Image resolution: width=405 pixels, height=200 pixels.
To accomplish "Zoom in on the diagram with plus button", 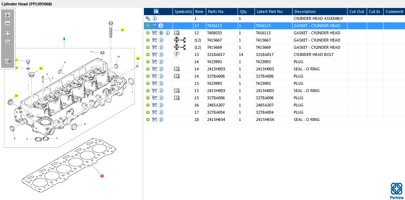I will [8, 15].
